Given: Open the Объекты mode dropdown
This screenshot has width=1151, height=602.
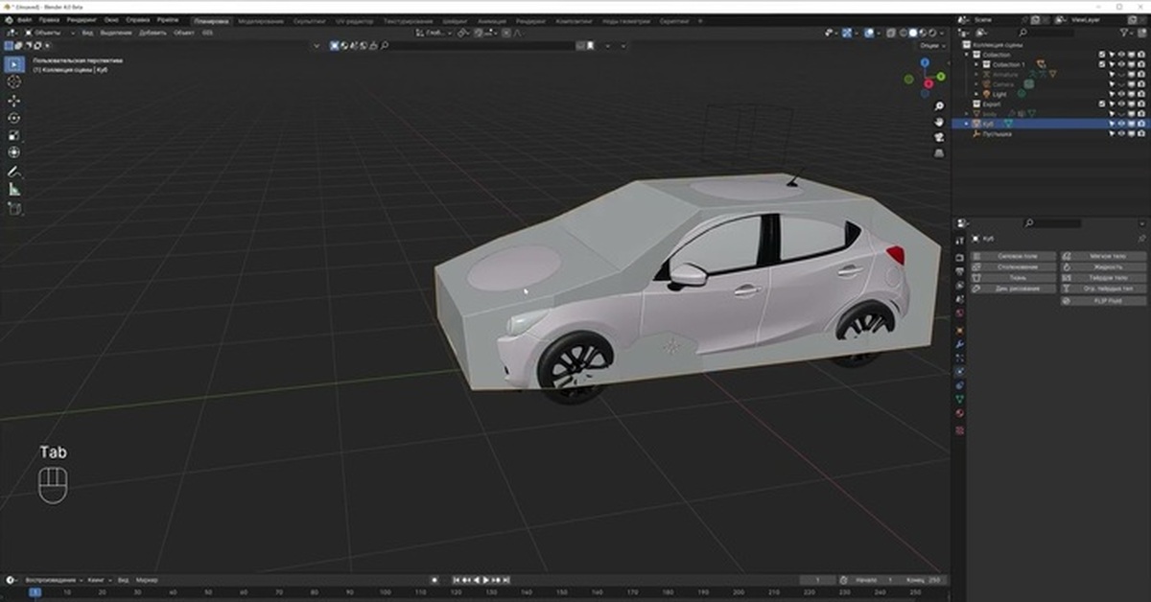Looking at the screenshot, I should pyautogui.click(x=46, y=32).
